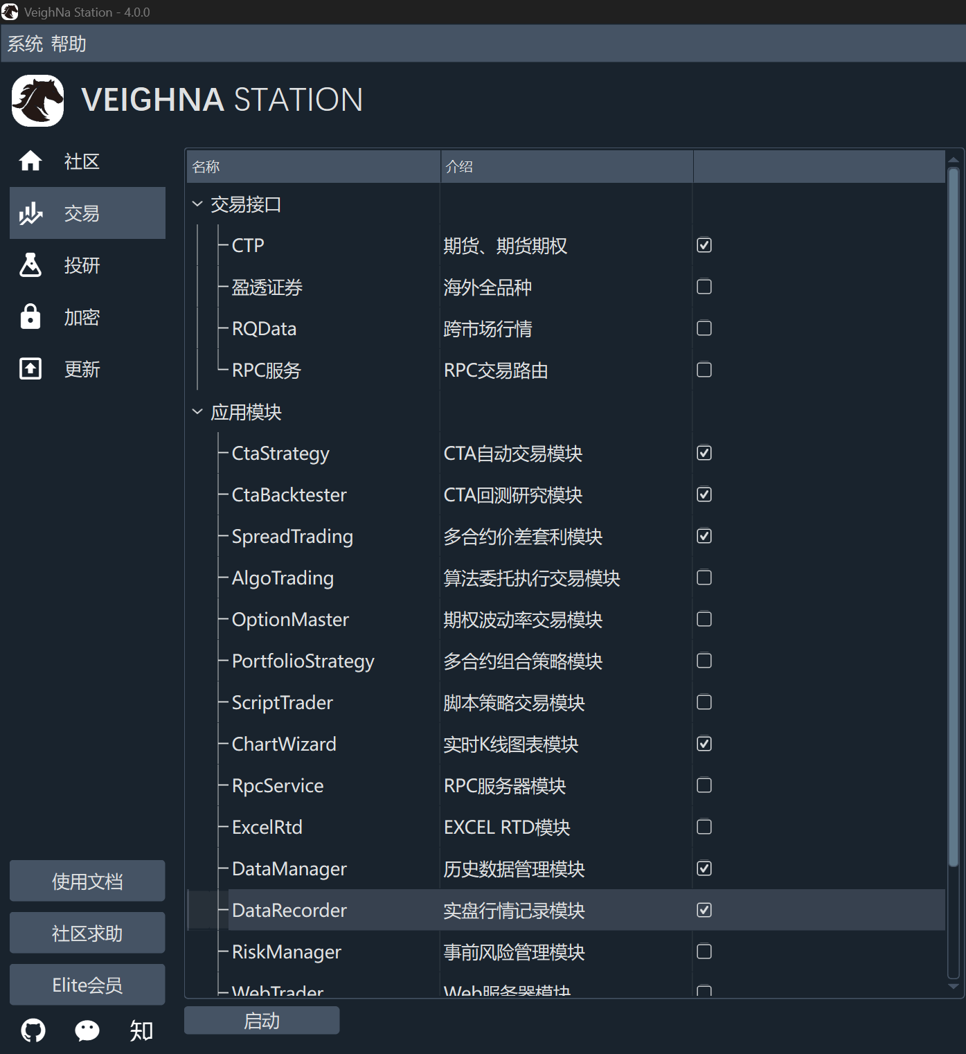Collapse the 应用模块 section
The height and width of the screenshot is (1054, 966).
point(197,411)
